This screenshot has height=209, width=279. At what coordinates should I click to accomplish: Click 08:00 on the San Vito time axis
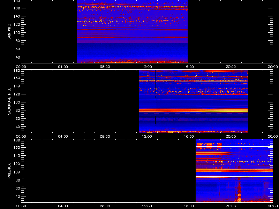105,67
